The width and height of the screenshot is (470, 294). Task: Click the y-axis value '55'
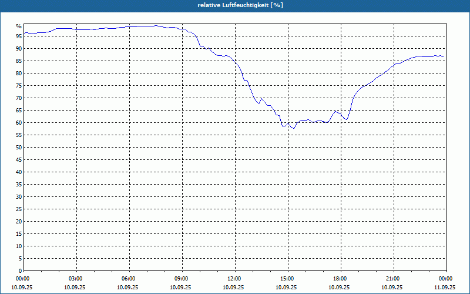click(19, 135)
